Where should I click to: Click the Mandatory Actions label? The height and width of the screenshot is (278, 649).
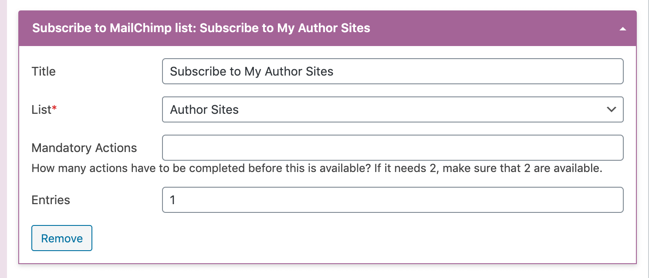coord(84,148)
